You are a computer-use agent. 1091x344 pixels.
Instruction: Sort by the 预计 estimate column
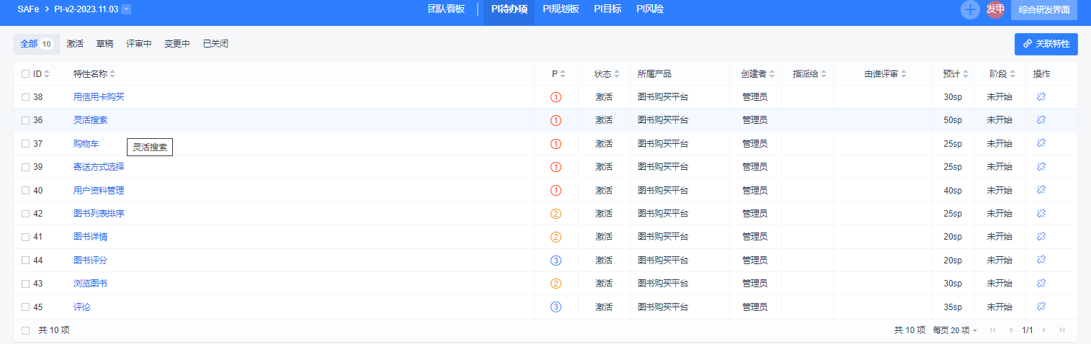pos(965,74)
